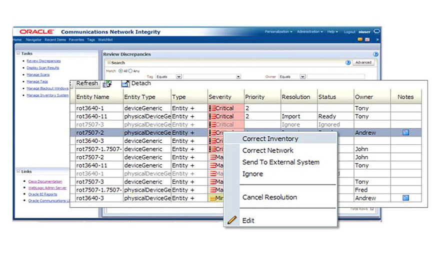The image size is (440, 266).
Task: Click the Refresh toolbar button
Action: coord(87,83)
